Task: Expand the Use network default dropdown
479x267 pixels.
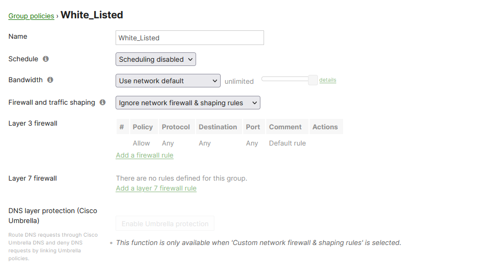Action: pos(168,81)
